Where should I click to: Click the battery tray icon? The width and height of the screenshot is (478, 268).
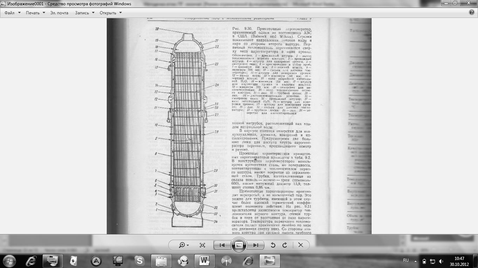click(x=424, y=261)
